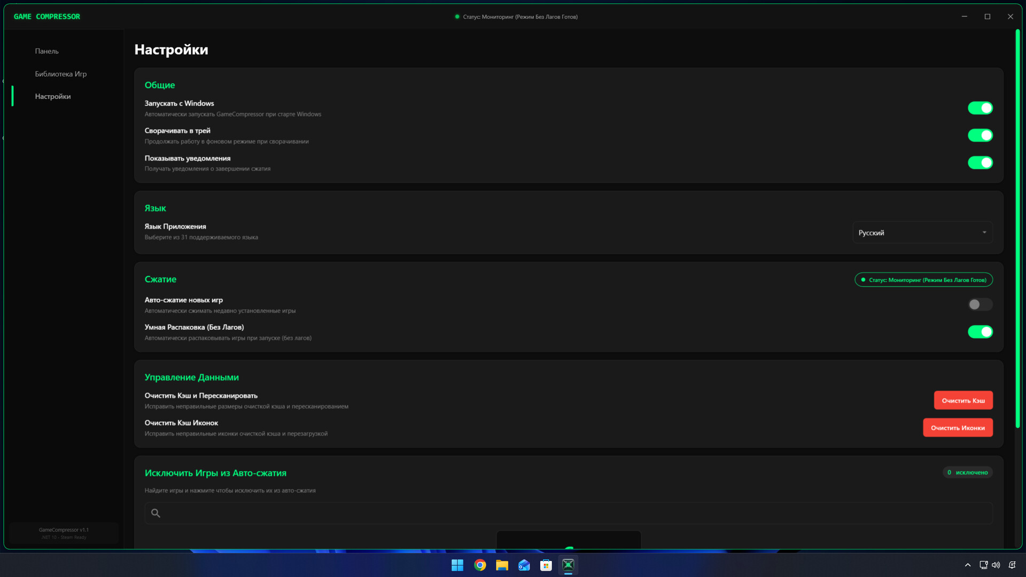The image size is (1026, 577).
Task: Open the Русский language dropdown
Action: pos(922,232)
